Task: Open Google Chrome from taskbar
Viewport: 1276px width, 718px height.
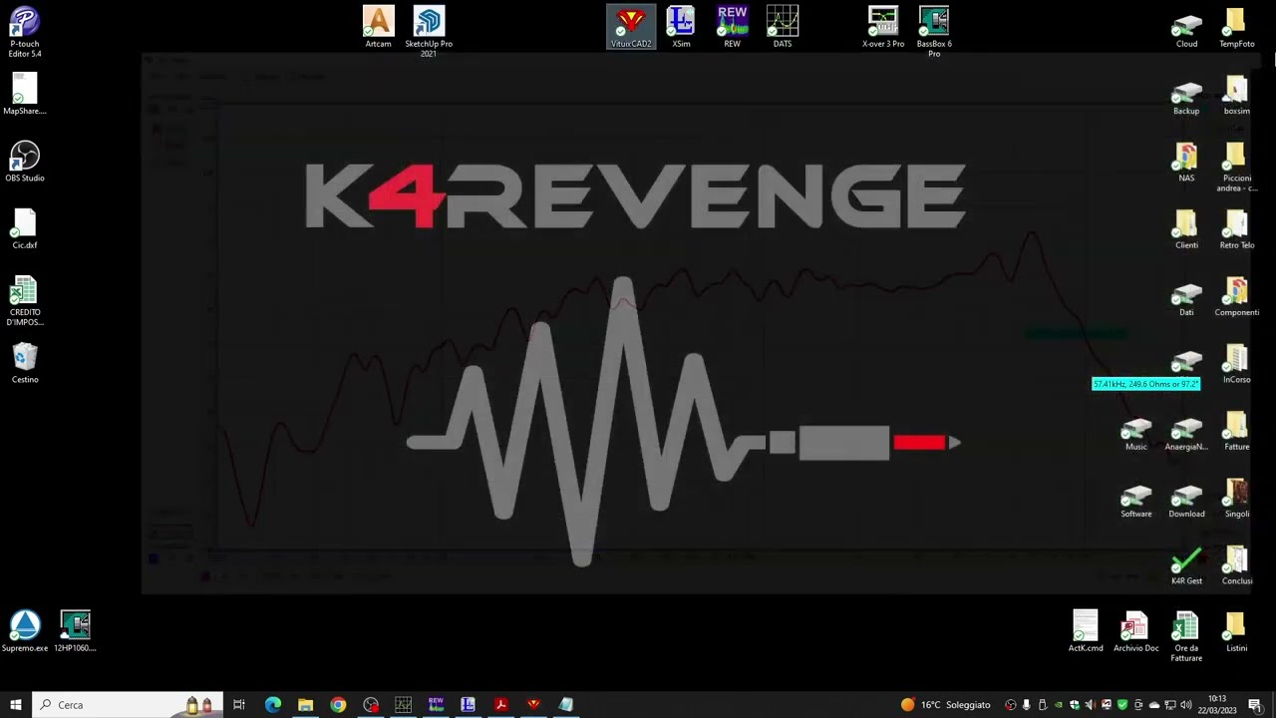Action: click(338, 704)
